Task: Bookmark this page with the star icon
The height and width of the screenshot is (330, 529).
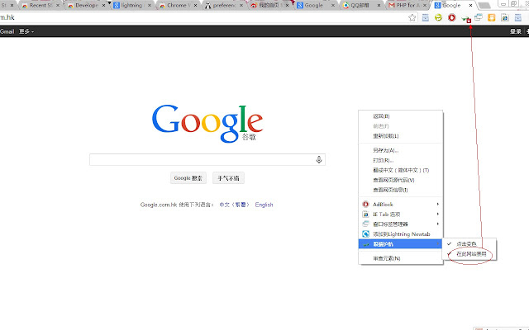Action: coord(412,17)
